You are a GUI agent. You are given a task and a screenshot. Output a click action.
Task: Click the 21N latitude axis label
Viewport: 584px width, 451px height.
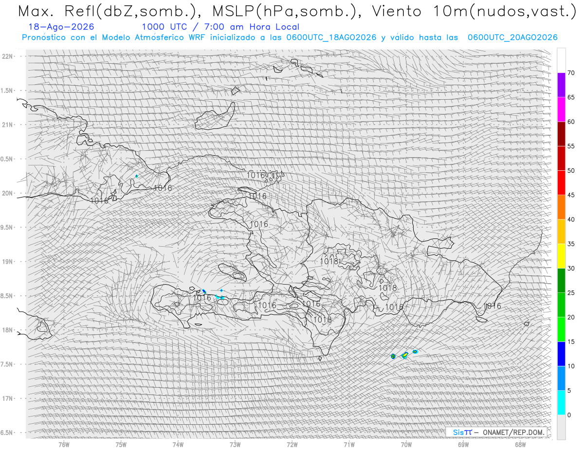[7, 125]
